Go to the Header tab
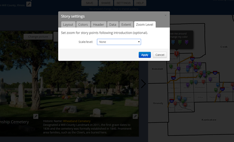Screen dimensions: 234x142 (99, 24)
